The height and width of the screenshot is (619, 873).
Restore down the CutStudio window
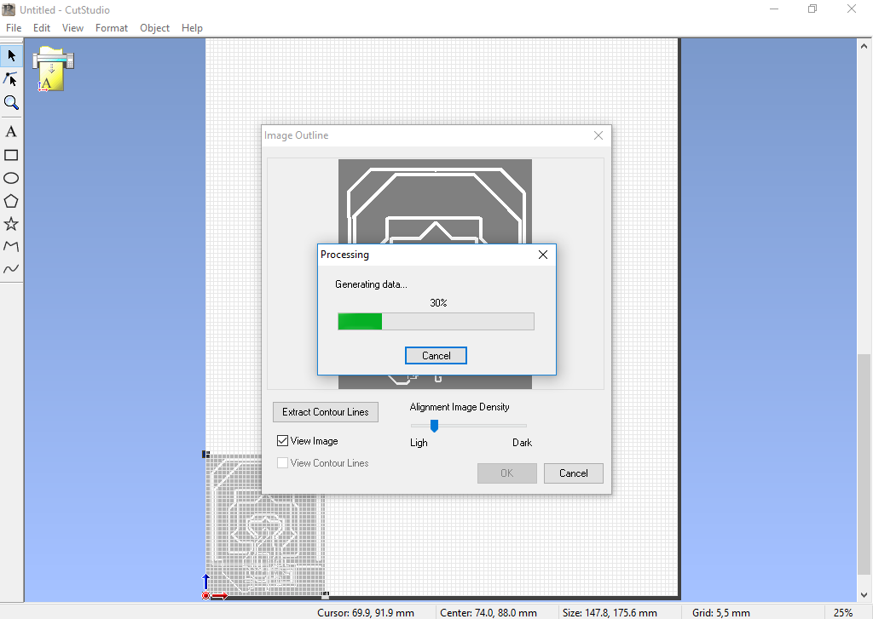click(x=812, y=9)
